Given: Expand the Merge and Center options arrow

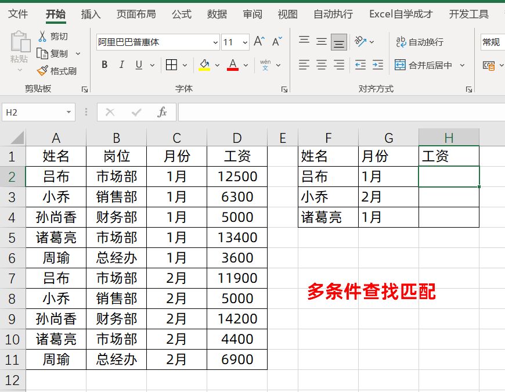Looking at the screenshot, I should coord(462,65).
